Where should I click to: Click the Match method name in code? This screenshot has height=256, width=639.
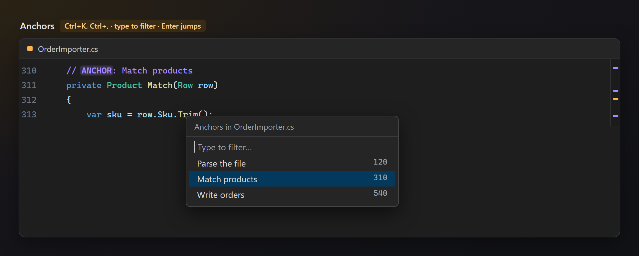tap(160, 85)
